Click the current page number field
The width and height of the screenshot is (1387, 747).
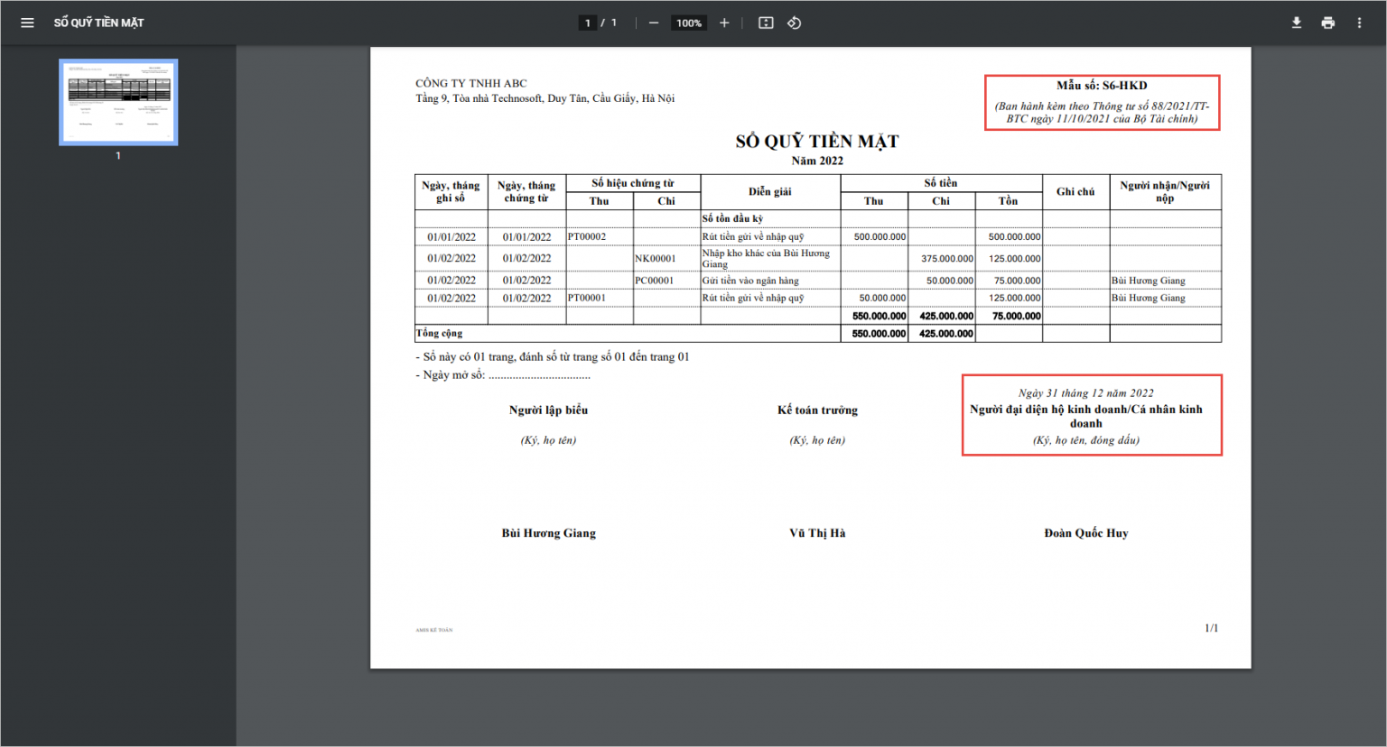coord(588,23)
